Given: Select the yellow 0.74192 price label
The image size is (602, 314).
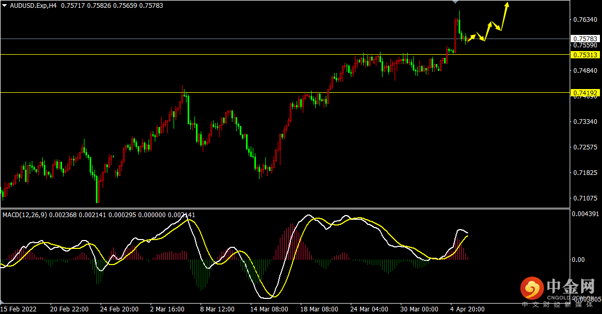Looking at the screenshot, I should [585, 93].
